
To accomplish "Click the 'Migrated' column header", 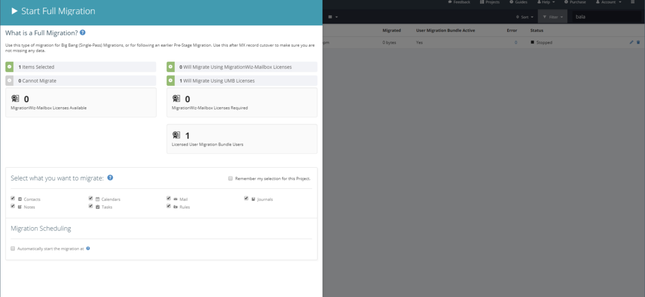I will [x=391, y=30].
